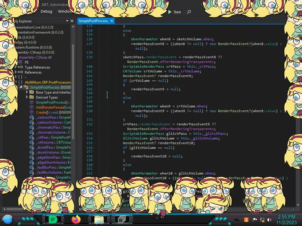This screenshot has width=302, height=226.
Task: Expand the References node
Action: [x=16, y=72]
